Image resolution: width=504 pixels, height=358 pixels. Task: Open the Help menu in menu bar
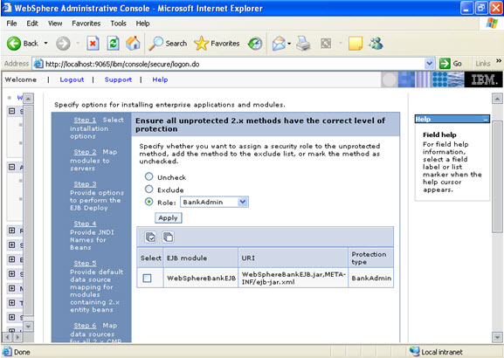coord(142,23)
